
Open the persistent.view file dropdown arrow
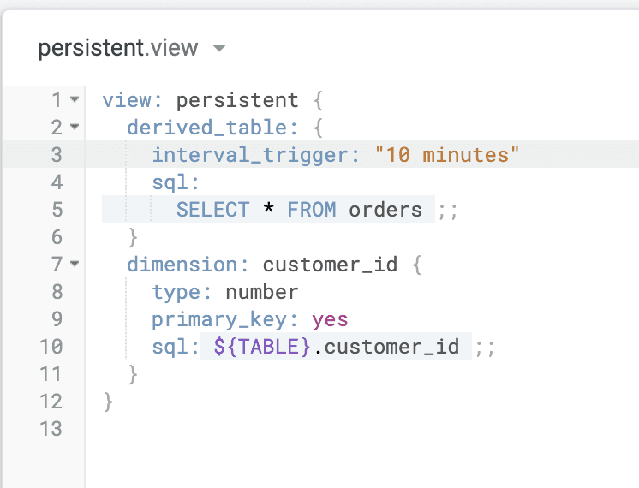[219, 49]
